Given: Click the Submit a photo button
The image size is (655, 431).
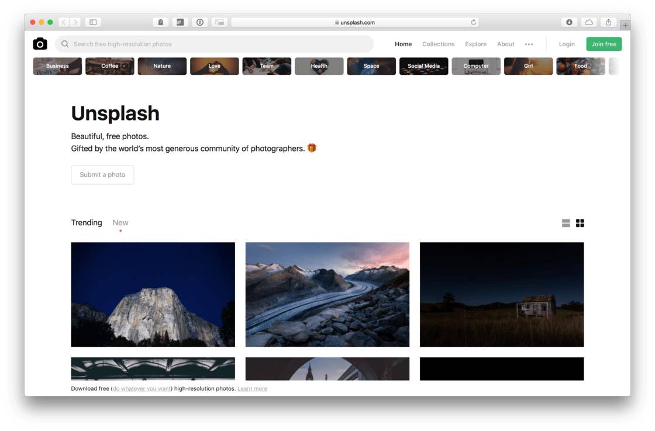Looking at the screenshot, I should pos(102,175).
